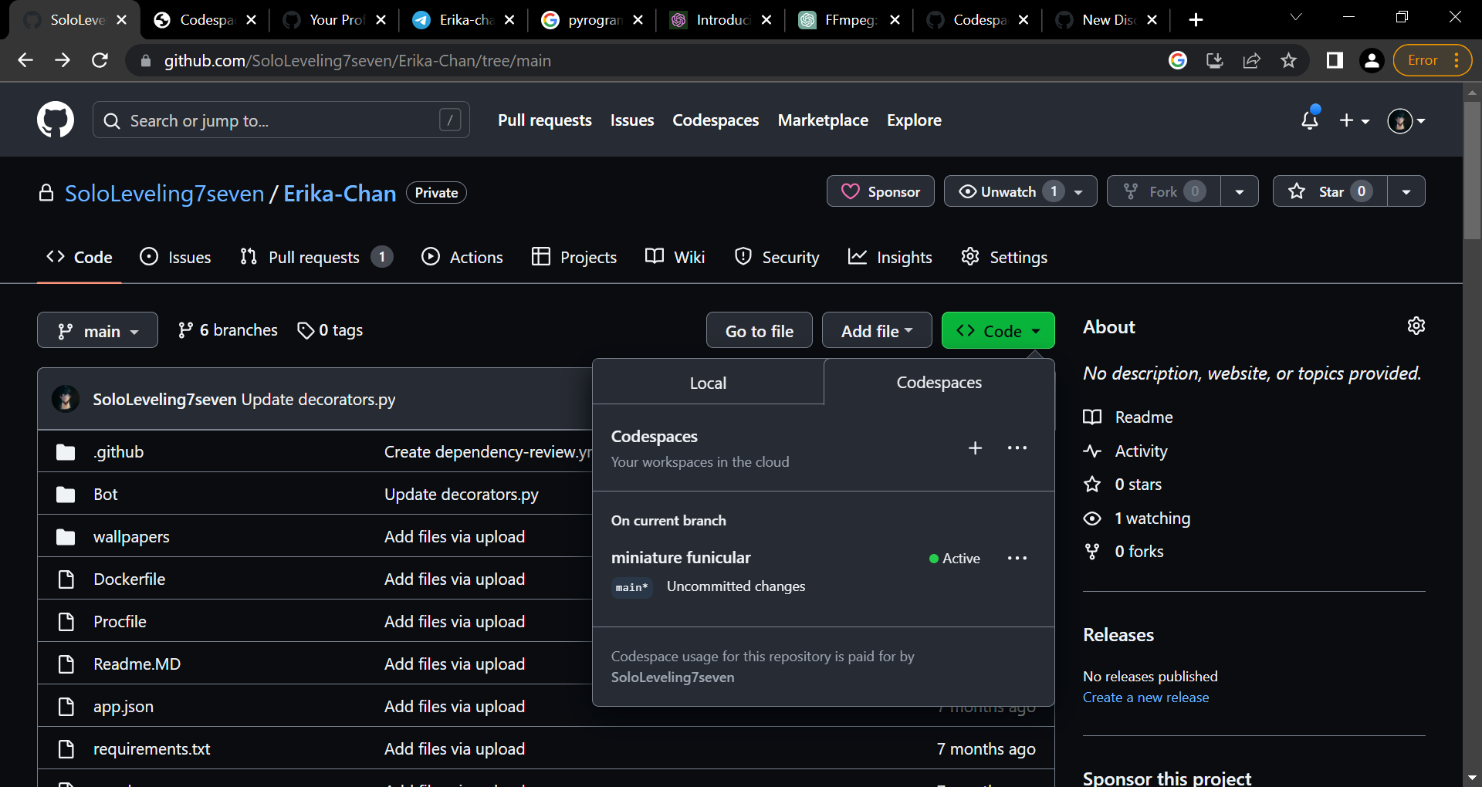
Task: Click the About settings gear icon
Action: pyautogui.click(x=1416, y=326)
